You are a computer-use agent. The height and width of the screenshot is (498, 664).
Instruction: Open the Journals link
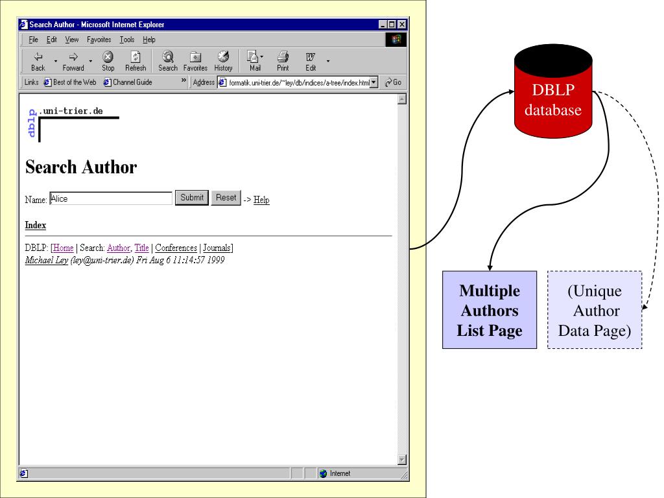click(217, 248)
